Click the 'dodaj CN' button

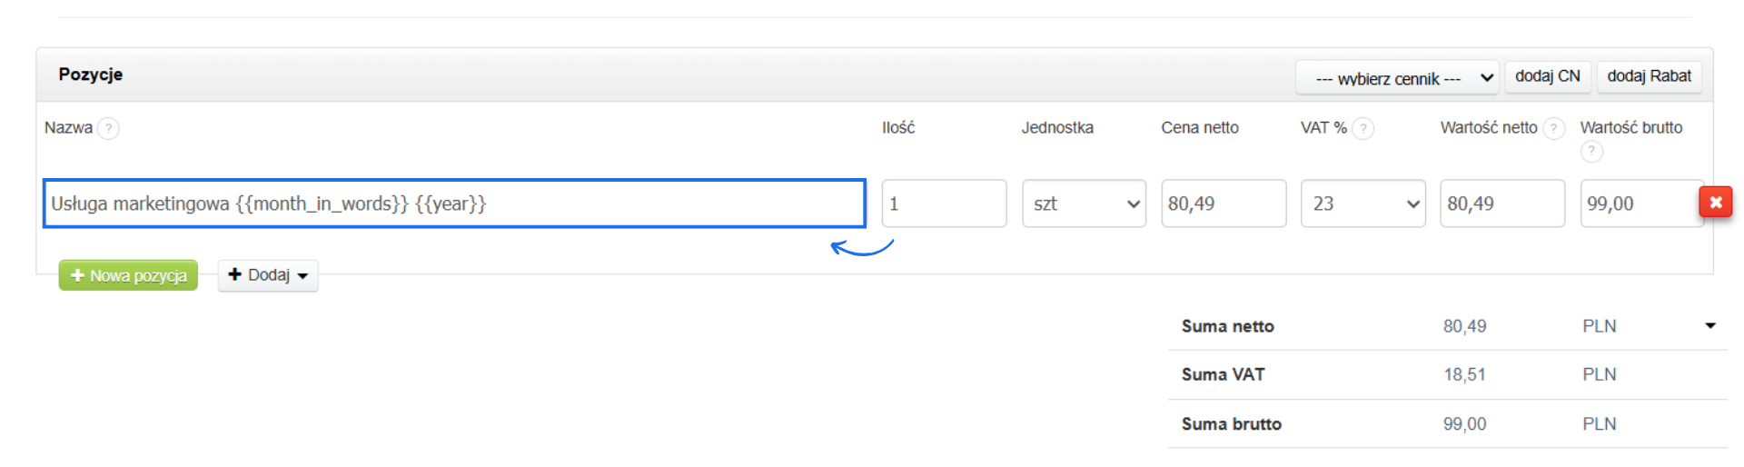(1547, 76)
